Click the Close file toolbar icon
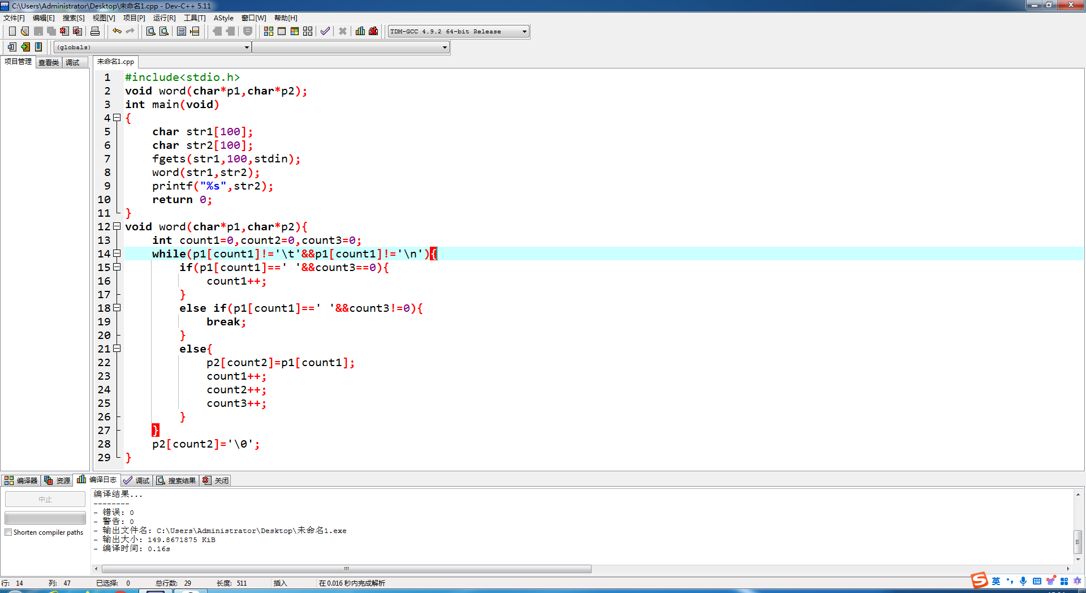Viewport: 1086px width, 593px height. tap(64, 31)
